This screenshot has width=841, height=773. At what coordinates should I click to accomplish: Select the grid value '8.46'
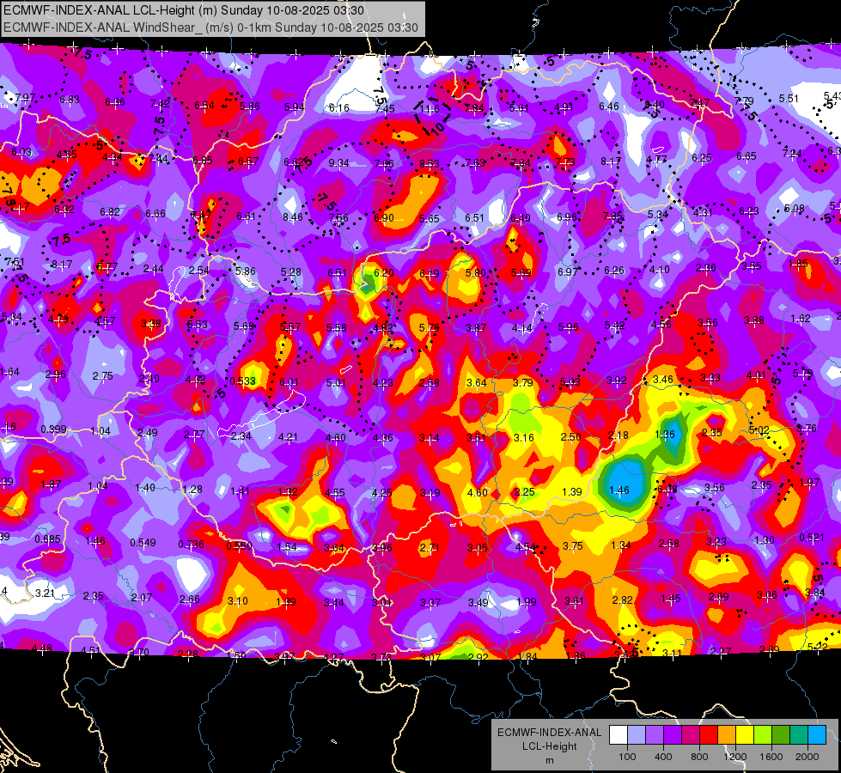[293, 217]
